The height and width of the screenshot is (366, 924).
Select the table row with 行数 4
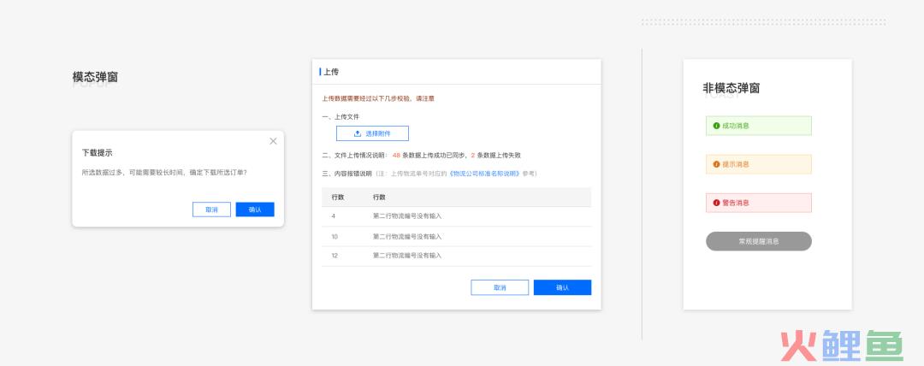tap(456, 216)
